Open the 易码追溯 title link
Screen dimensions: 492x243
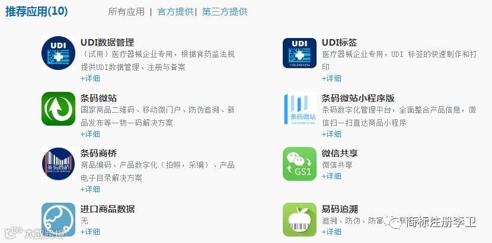point(340,209)
